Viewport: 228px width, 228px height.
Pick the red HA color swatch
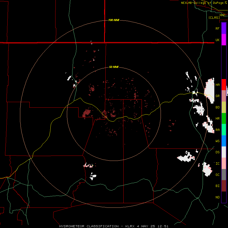pos(224,85)
